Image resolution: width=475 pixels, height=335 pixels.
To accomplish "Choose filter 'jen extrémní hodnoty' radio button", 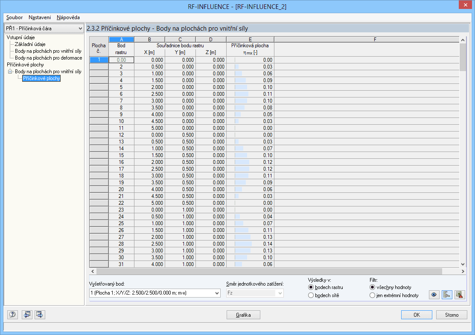I will point(372,295).
